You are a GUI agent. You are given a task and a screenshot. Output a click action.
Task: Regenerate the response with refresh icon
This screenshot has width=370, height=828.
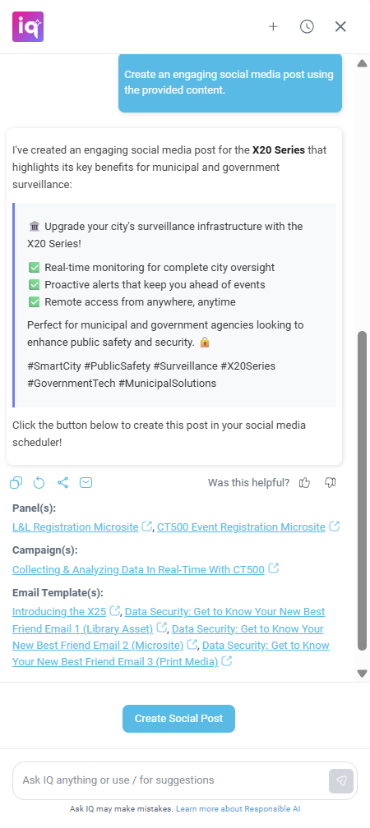tap(39, 482)
